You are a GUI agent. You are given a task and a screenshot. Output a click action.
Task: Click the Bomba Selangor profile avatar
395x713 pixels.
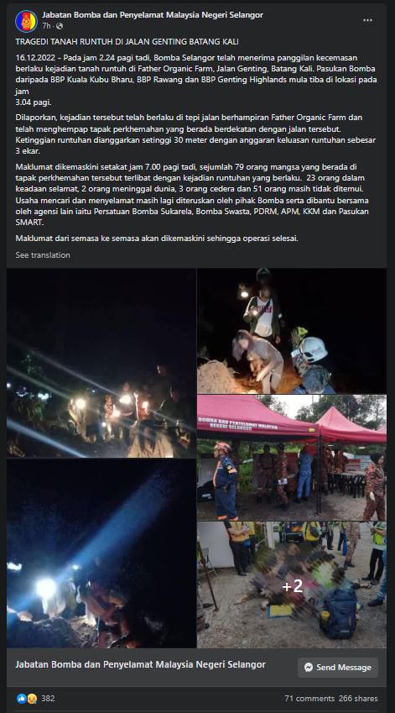pyautogui.click(x=26, y=21)
